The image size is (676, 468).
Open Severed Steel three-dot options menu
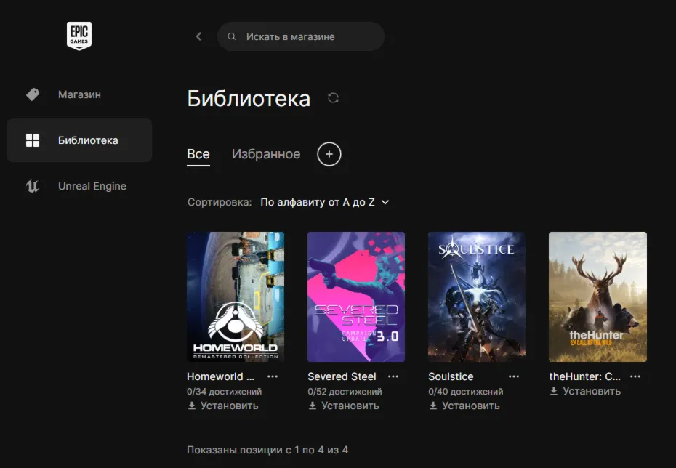(393, 376)
